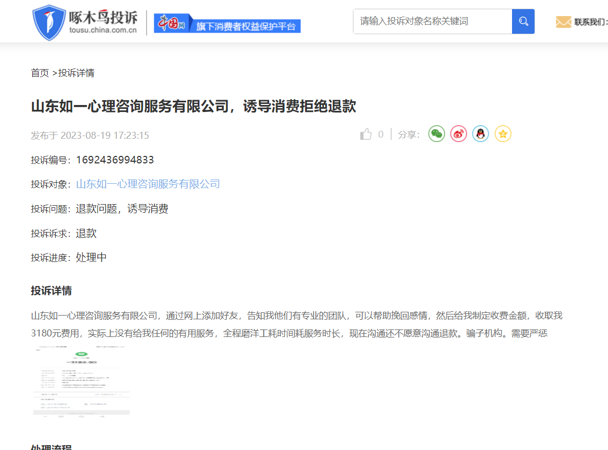Click the envelope contact icon
Viewport: 608px width, 450px height.
[563, 22]
